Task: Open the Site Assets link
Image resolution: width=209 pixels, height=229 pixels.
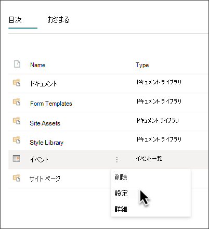Action: pos(45,123)
